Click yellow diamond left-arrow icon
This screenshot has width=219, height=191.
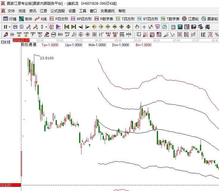coord(94,27)
